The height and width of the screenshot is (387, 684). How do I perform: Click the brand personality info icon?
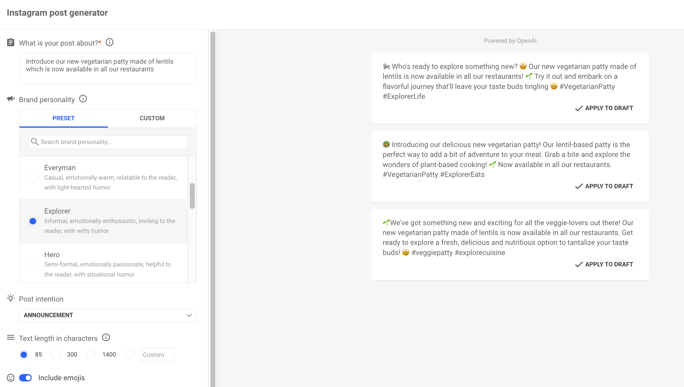83,99
